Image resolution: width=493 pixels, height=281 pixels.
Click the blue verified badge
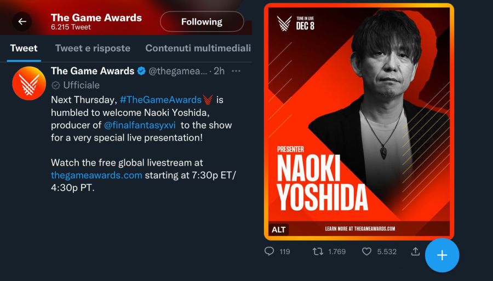pos(141,71)
